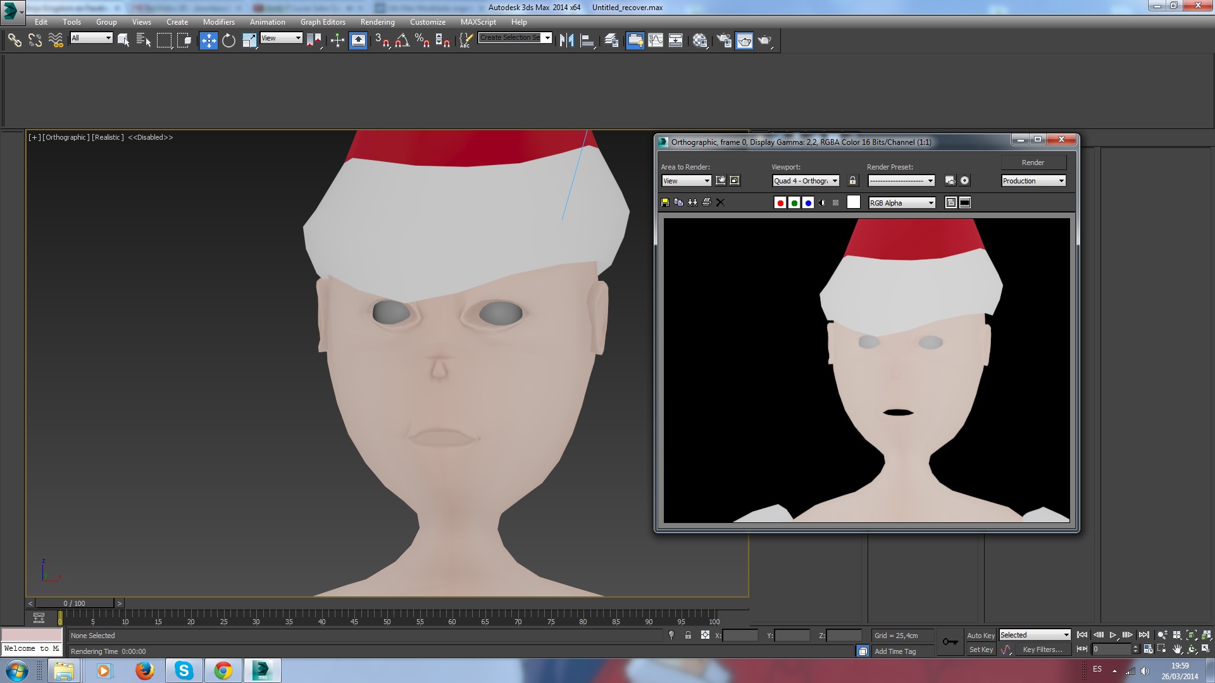Screen dimensions: 1215x683
Task: Open the Material Editor sphere icon
Action: click(699, 40)
